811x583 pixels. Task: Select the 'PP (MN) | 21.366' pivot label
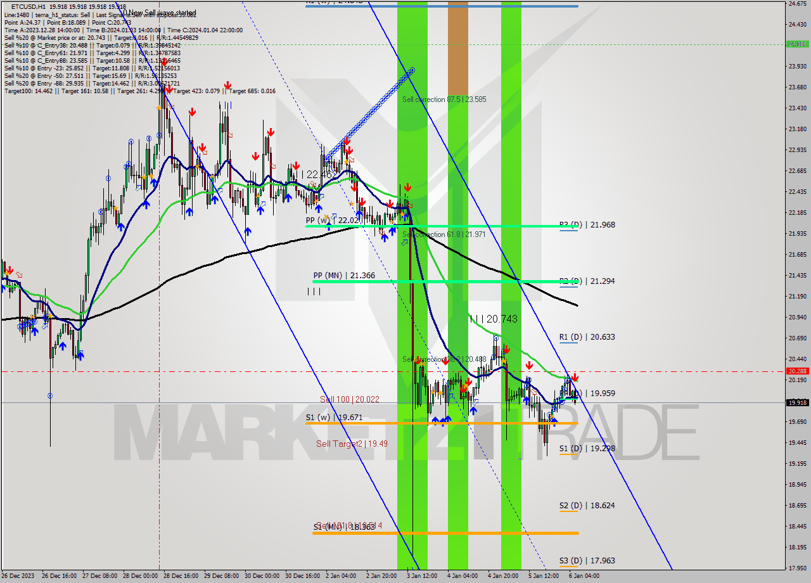click(344, 275)
